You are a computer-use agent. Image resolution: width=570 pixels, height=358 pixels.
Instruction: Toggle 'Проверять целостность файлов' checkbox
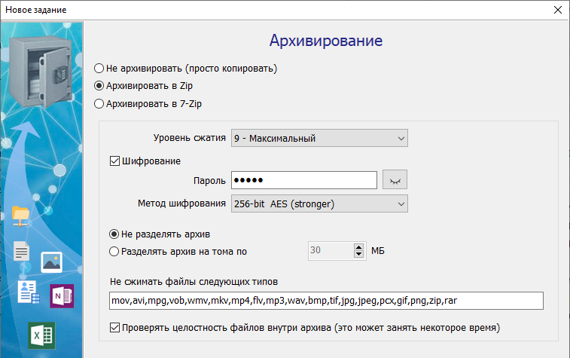[x=115, y=328]
